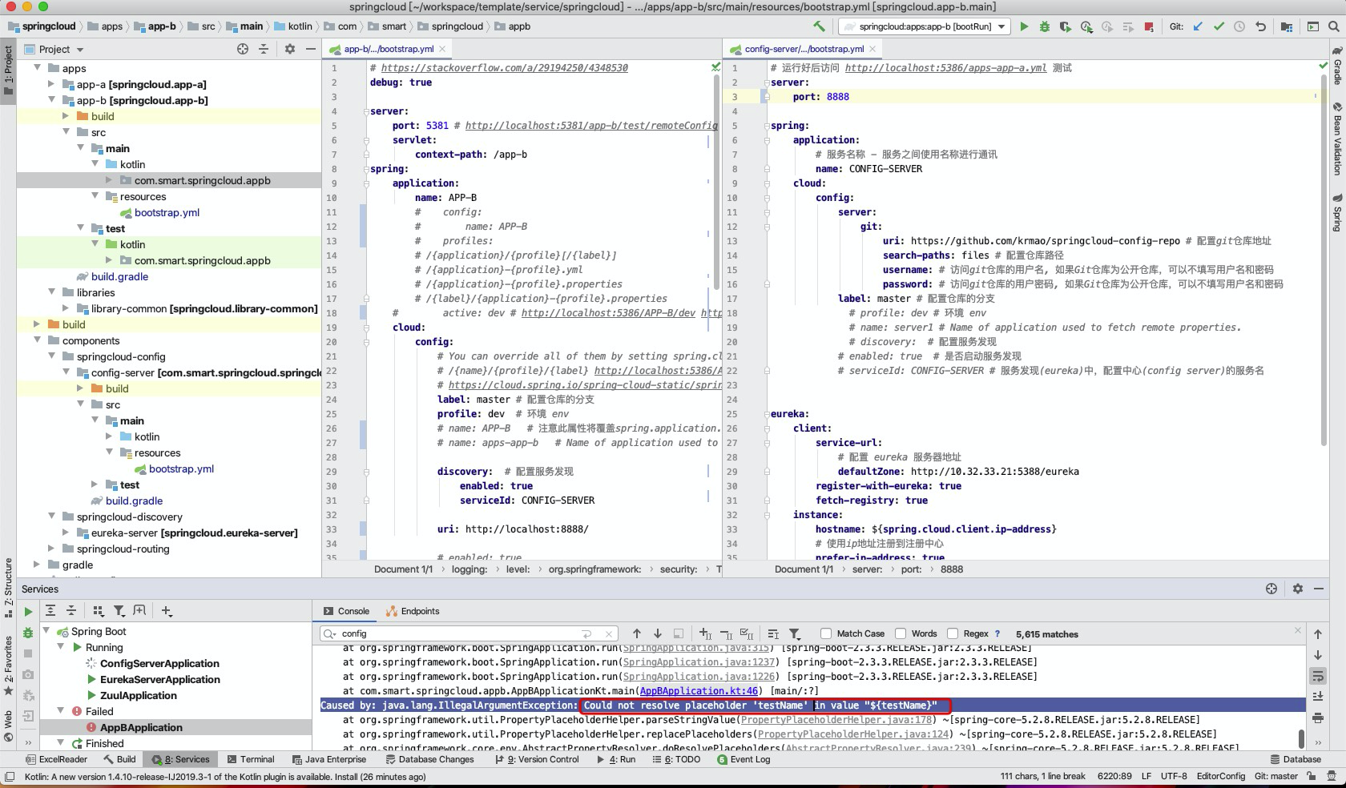Open localhost:5386/apps-app-a.yml link in the right editor
1346x788 pixels.
945,68
